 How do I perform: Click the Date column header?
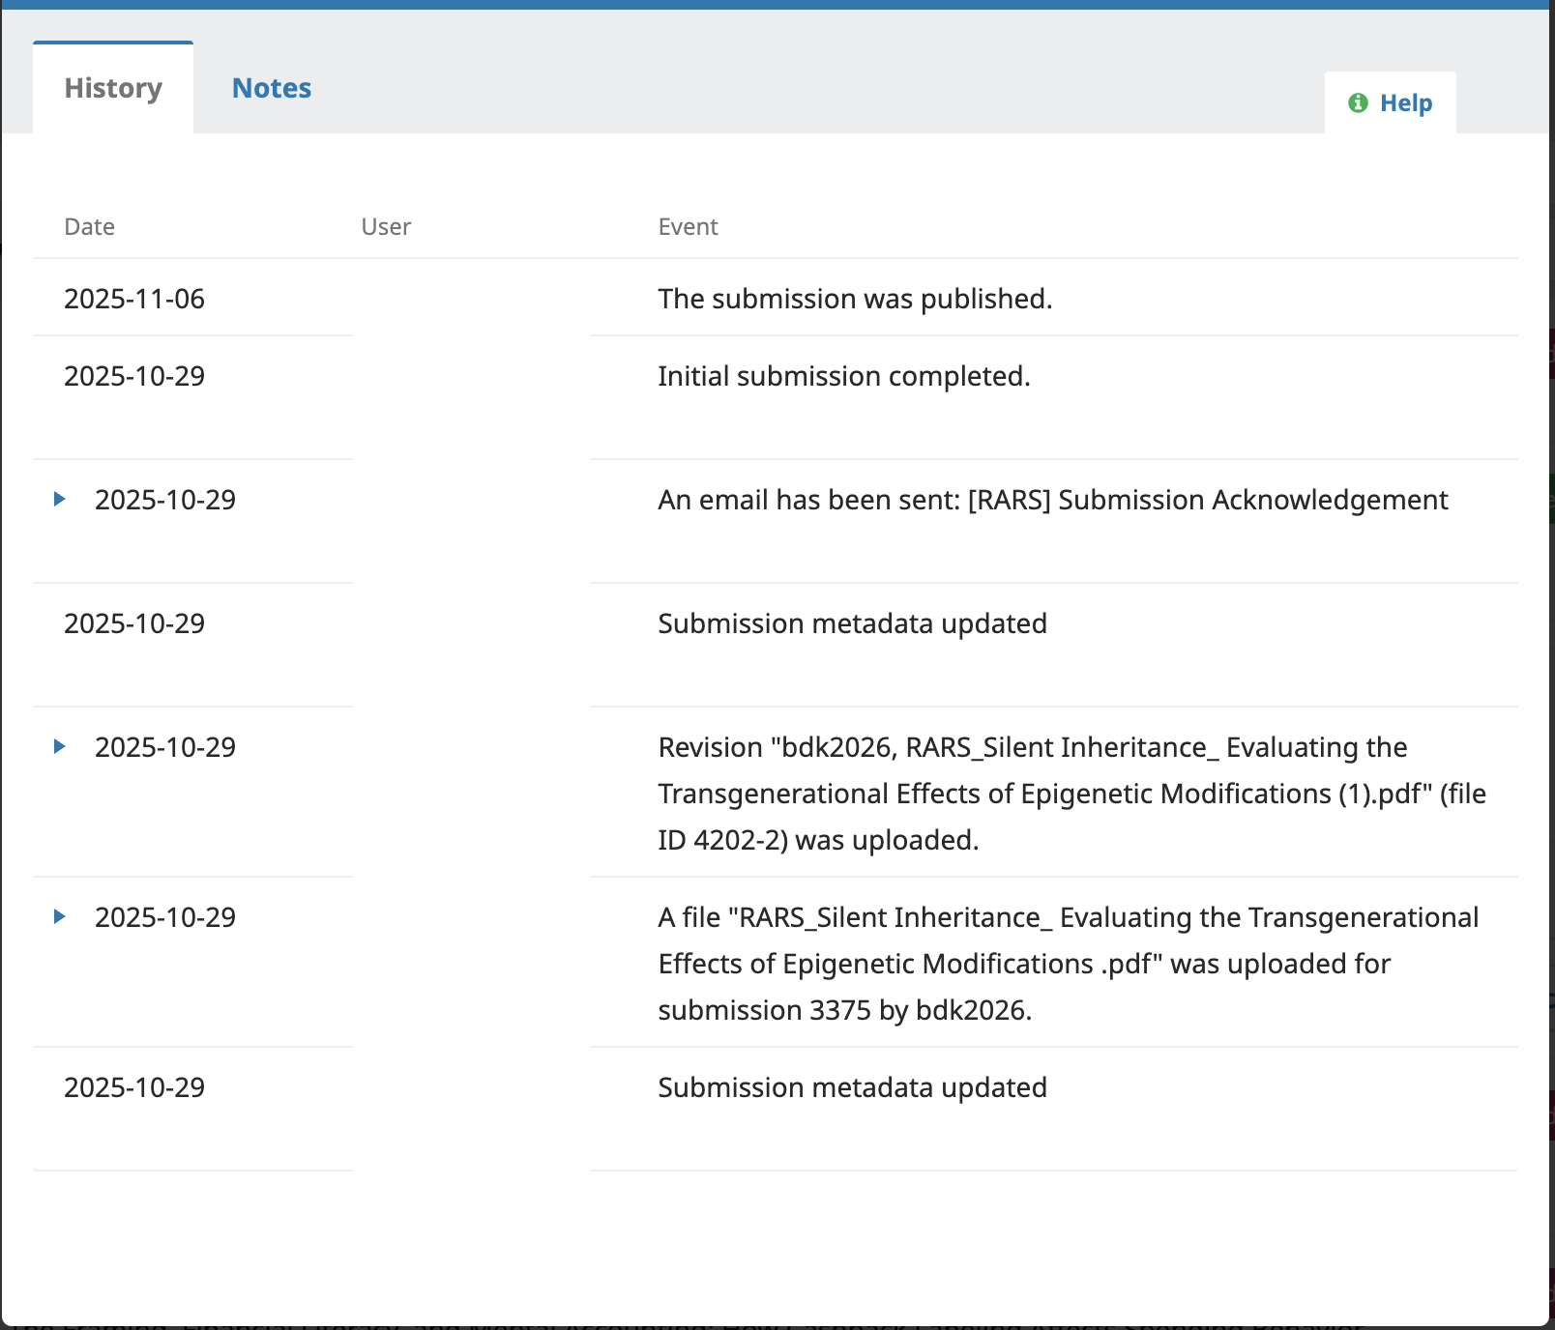[x=89, y=227]
